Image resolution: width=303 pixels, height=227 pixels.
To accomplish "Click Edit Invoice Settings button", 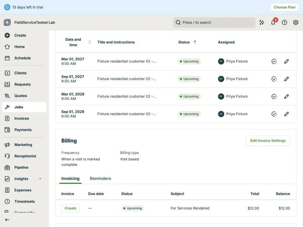I will [268, 141].
